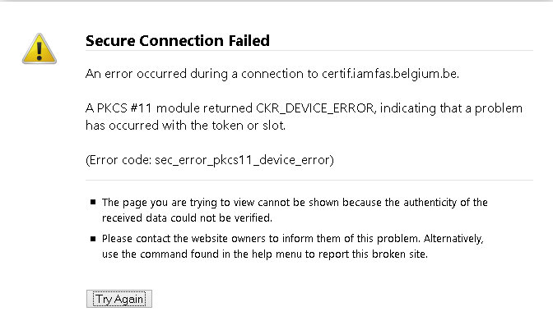The width and height of the screenshot is (553, 316).
Task: Click the horizontal line under the heading
Action: tap(309, 50)
